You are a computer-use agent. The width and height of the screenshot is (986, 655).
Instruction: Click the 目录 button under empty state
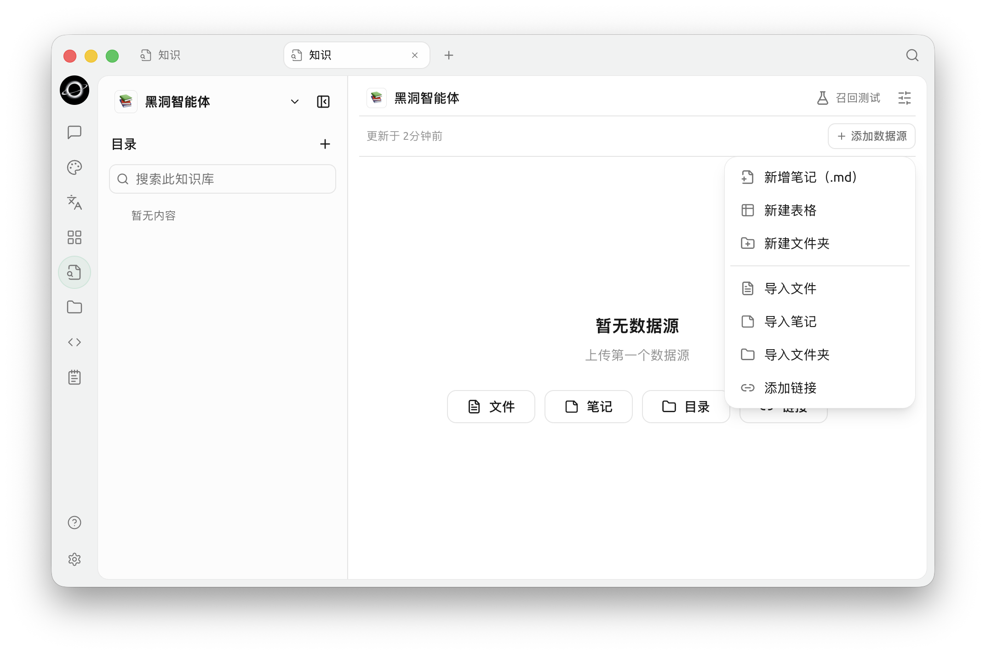(x=685, y=407)
